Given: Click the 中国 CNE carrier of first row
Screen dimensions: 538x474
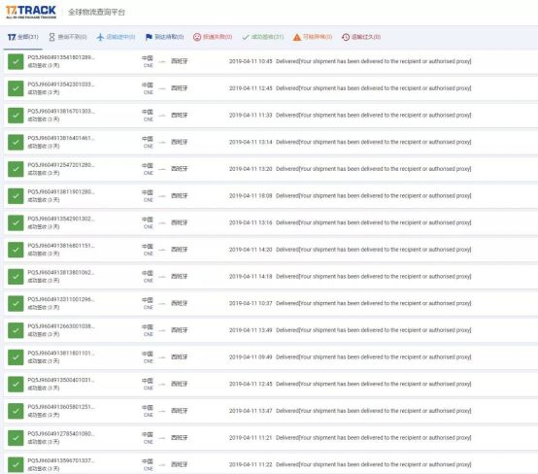Looking at the screenshot, I should (x=148, y=61).
